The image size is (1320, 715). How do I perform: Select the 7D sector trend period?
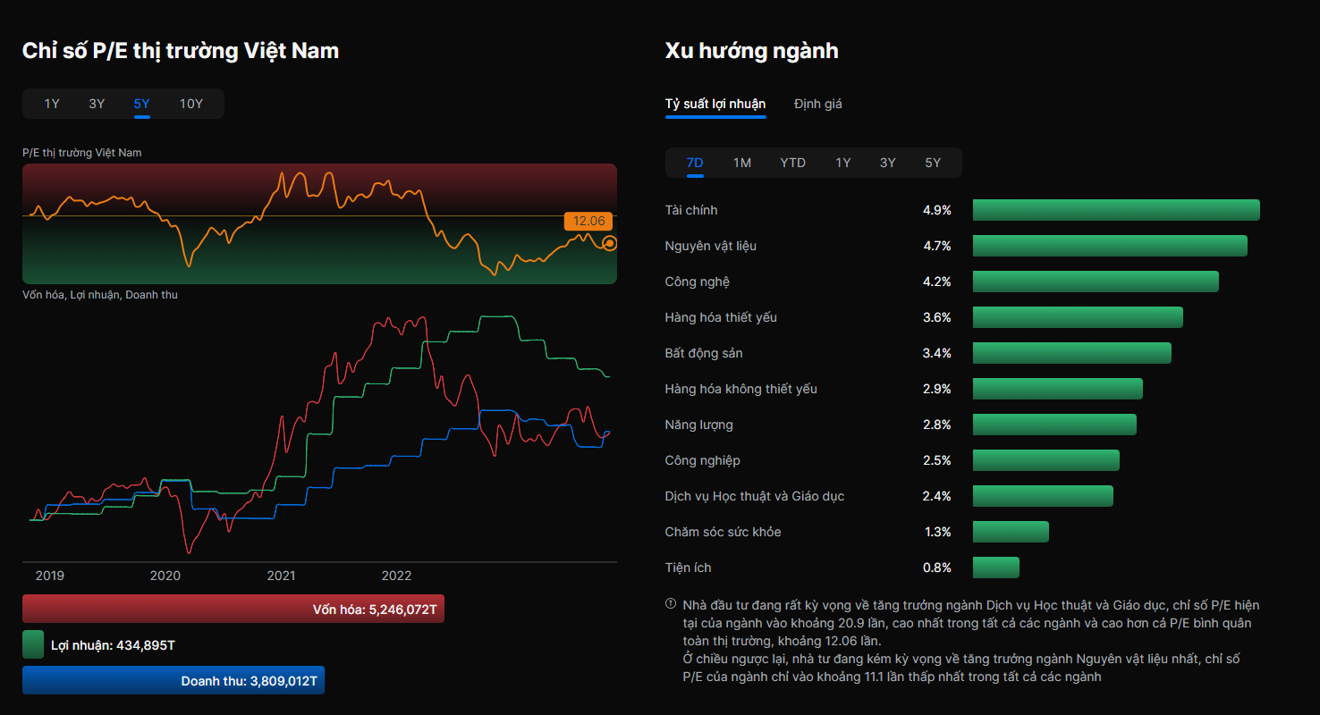point(695,163)
